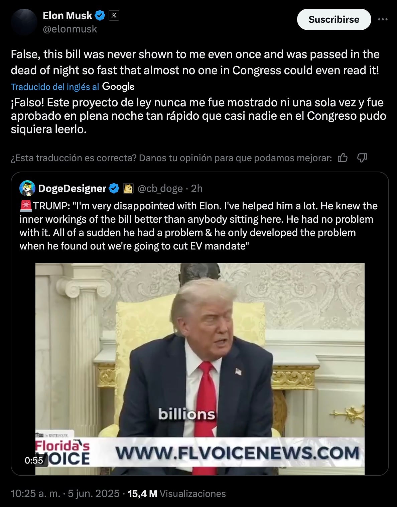The image size is (397, 507).
Task: Click the DogeDesigner display name
Action: (72, 189)
